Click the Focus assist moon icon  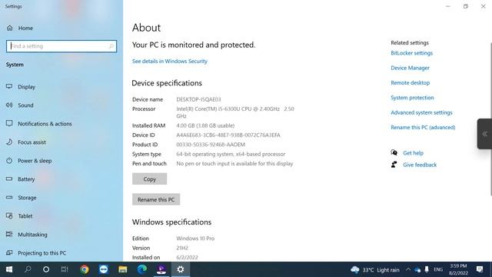(x=9, y=142)
